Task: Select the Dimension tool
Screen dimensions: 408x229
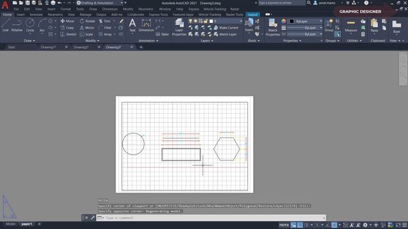Action: 146,25
